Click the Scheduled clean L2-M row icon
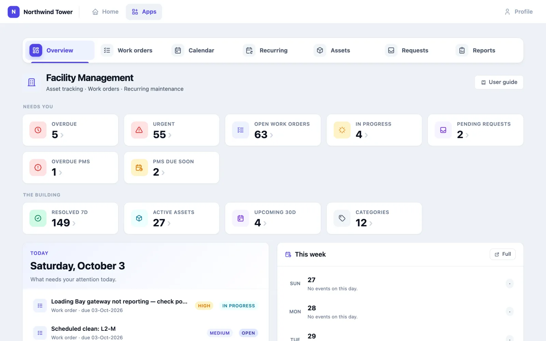546x341 pixels. pyautogui.click(x=40, y=333)
